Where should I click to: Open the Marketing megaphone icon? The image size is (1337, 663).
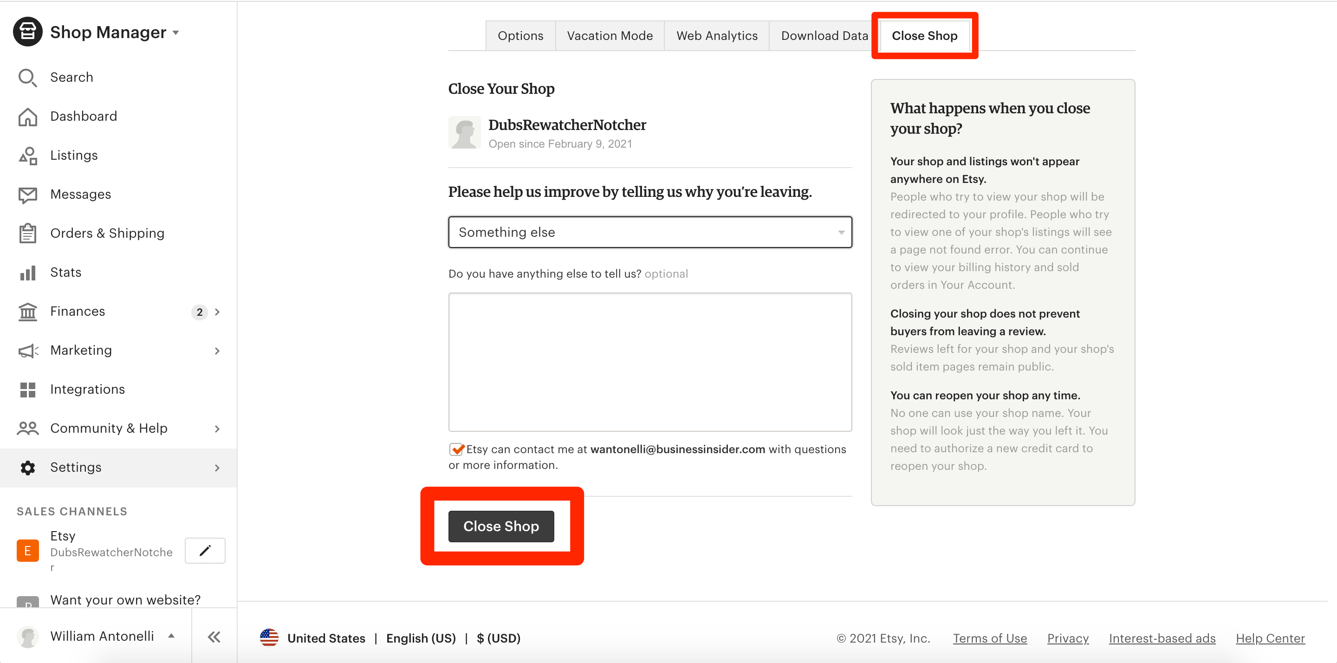tap(27, 351)
